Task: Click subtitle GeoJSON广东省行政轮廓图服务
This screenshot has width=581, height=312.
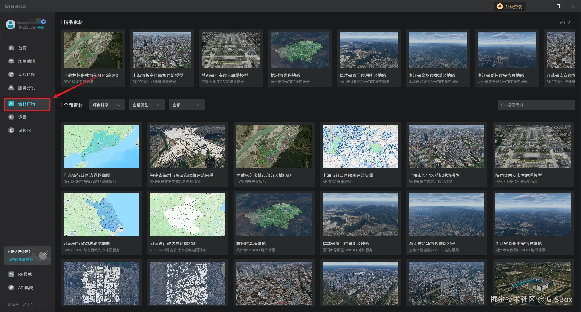Action: tap(90, 182)
